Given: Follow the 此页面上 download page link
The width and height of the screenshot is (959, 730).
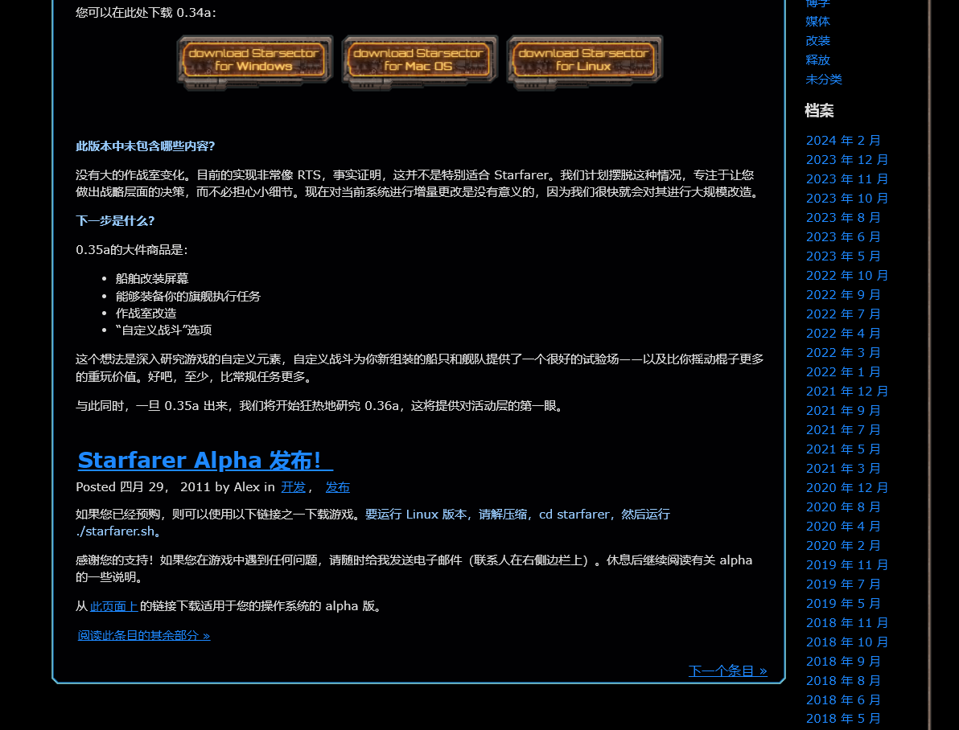Looking at the screenshot, I should (114, 606).
